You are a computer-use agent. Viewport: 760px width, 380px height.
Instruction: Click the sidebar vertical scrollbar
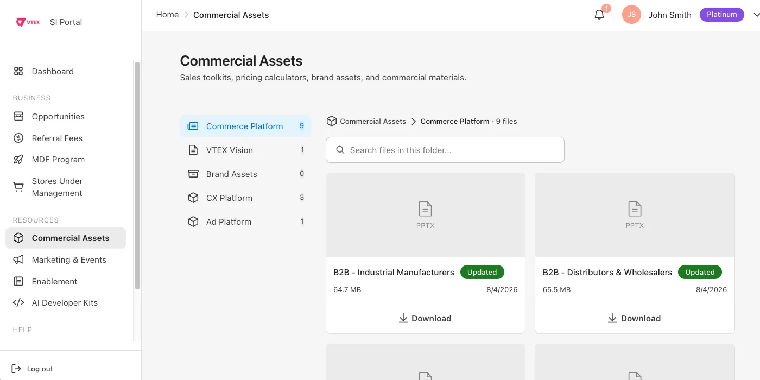(x=137, y=175)
